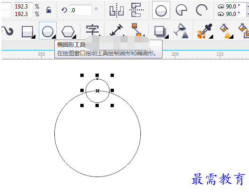Select the Text tool
This screenshot has width=249, height=194.
coord(92,30)
